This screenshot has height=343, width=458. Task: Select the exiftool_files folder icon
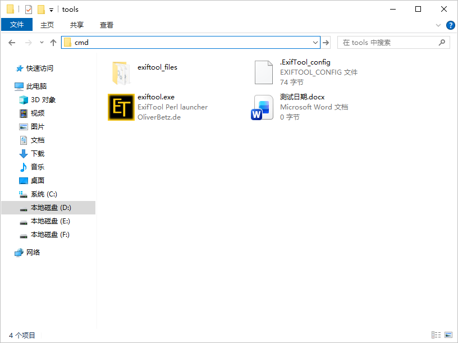pyautogui.click(x=121, y=72)
